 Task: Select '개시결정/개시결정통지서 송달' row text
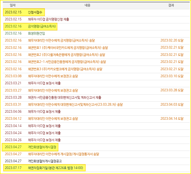63,154
